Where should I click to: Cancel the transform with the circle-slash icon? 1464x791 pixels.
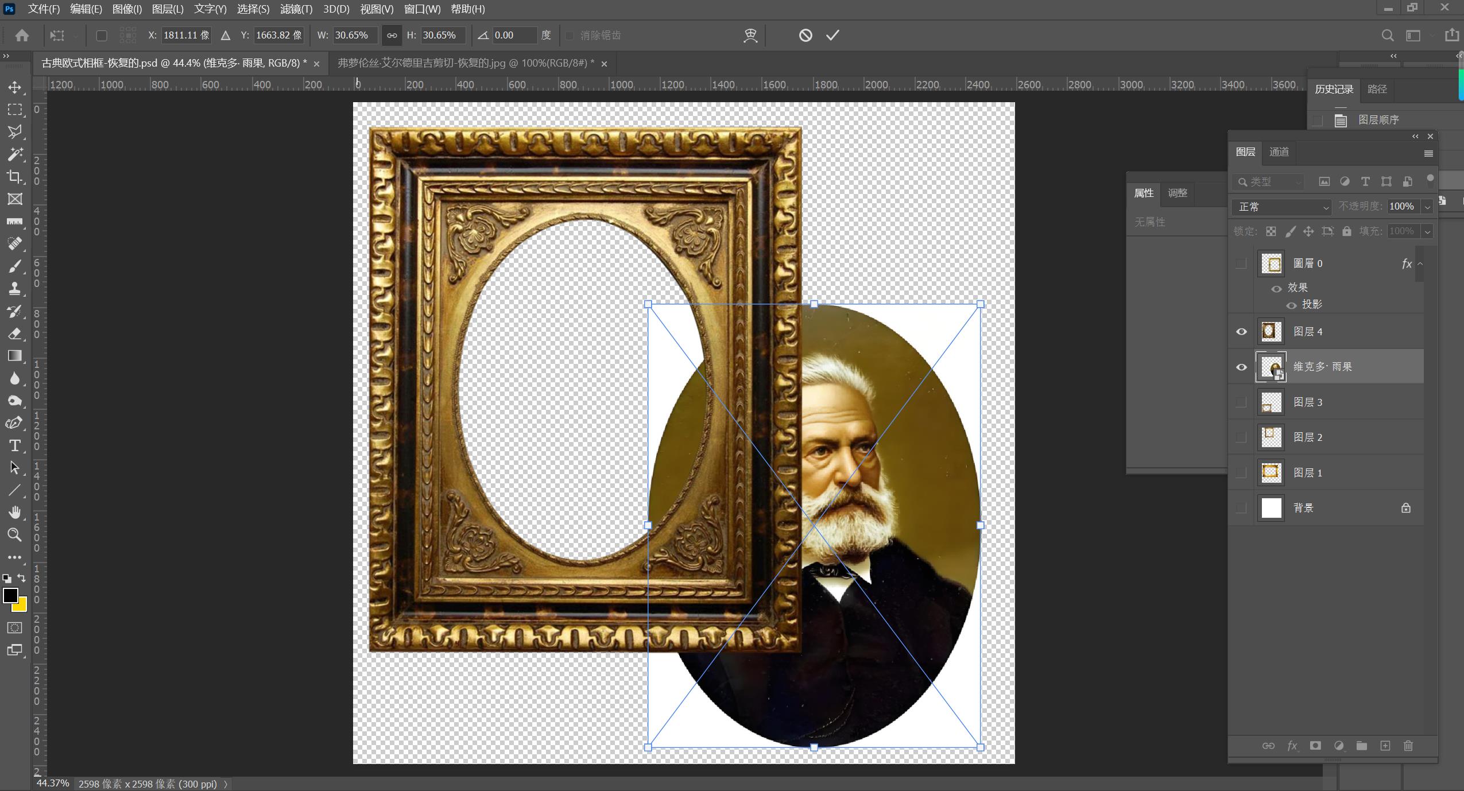805,36
